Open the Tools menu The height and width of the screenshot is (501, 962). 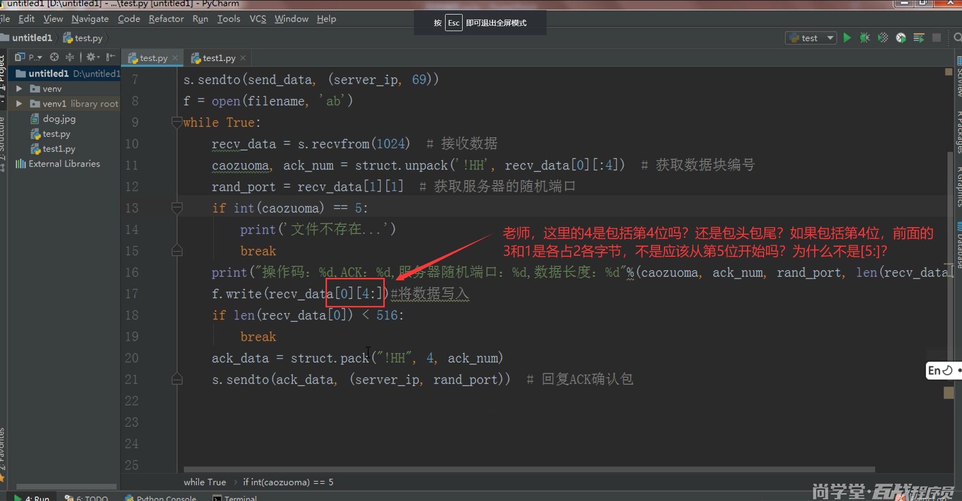point(229,19)
